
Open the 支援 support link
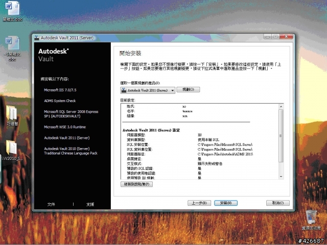pyautogui.click(x=90, y=204)
